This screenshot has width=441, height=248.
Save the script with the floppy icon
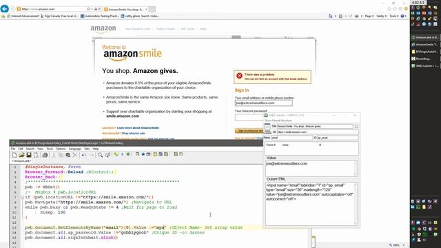pyautogui.click(x=29, y=155)
